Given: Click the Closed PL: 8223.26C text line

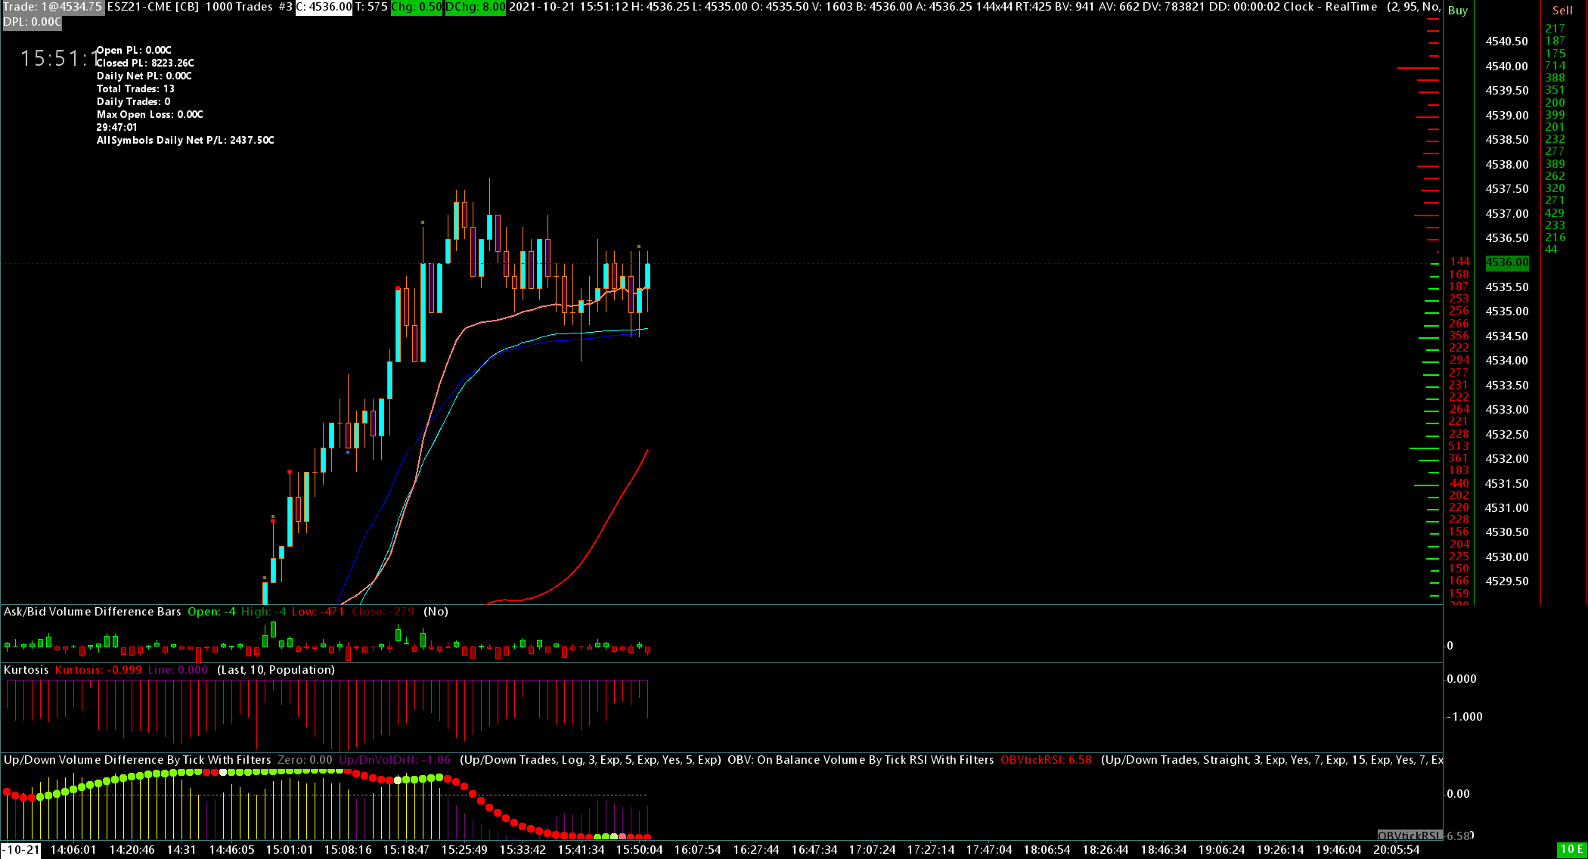Looking at the screenshot, I should click(x=145, y=64).
